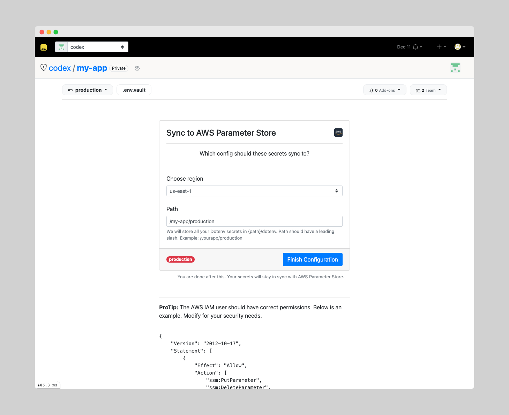The image size is (509, 415).
Task: Focus the Path input field
Action: click(x=254, y=221)
